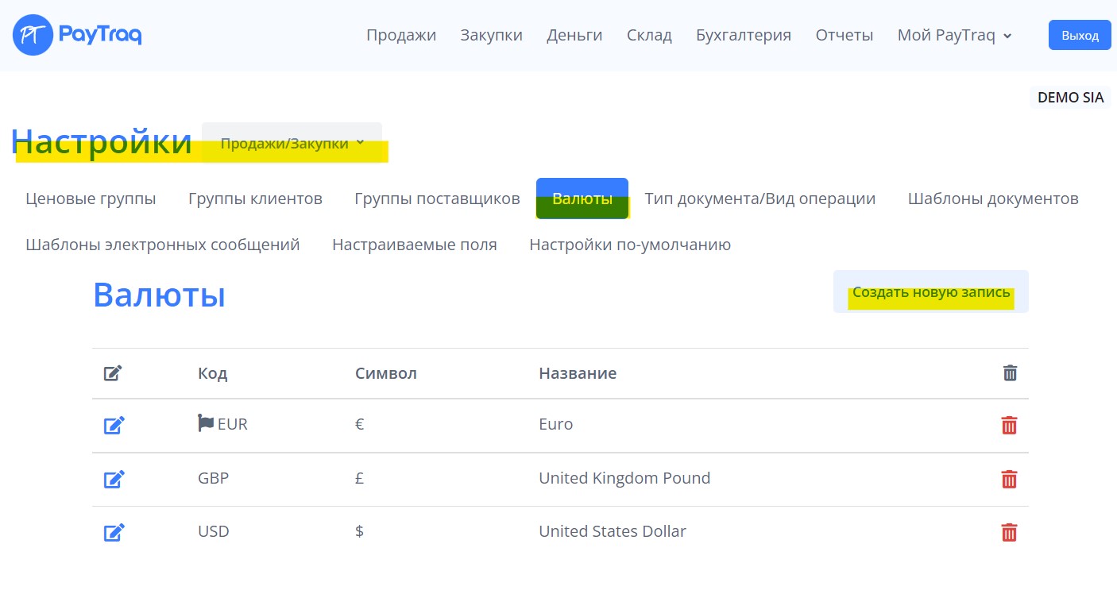Viewport: 1117px width, 594px height.
Task: Edit the EUR currency row
Action: [x=114, y=426]
